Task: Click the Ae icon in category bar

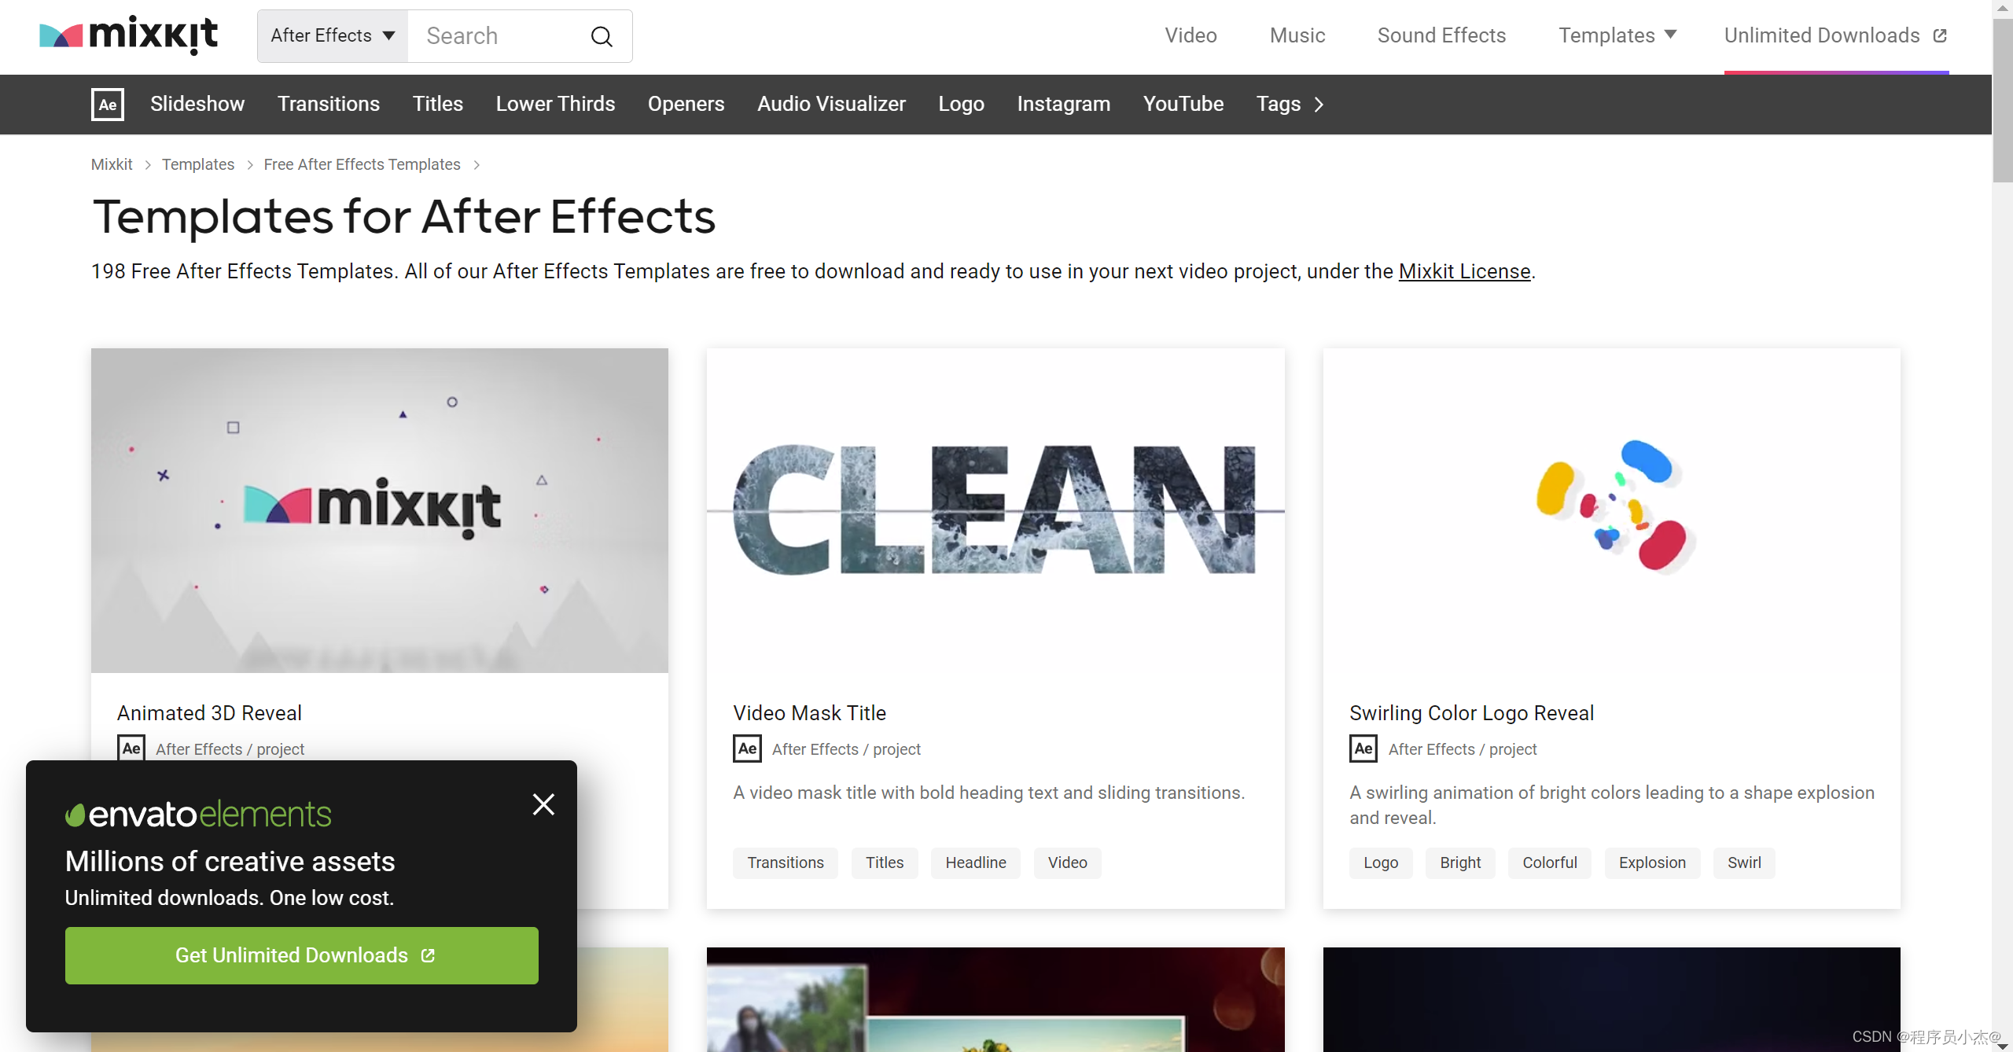Action: [x=108, y=104]
